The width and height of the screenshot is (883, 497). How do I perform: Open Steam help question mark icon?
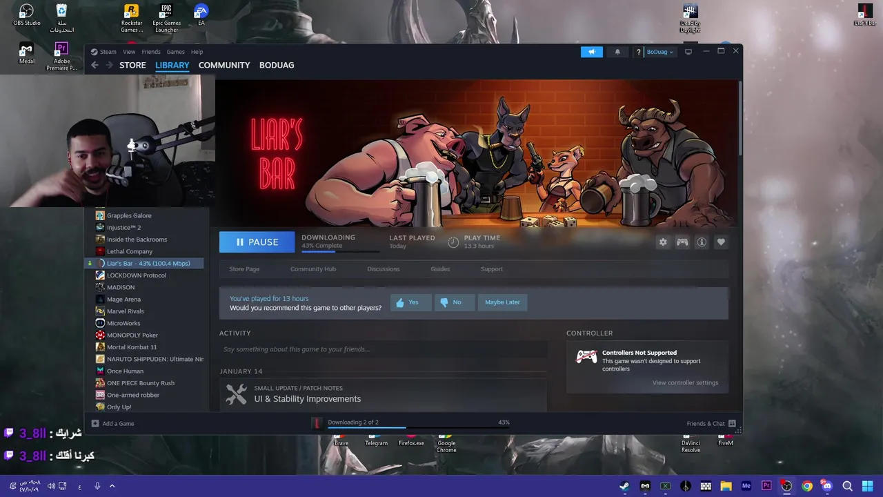tap(638, 52)
